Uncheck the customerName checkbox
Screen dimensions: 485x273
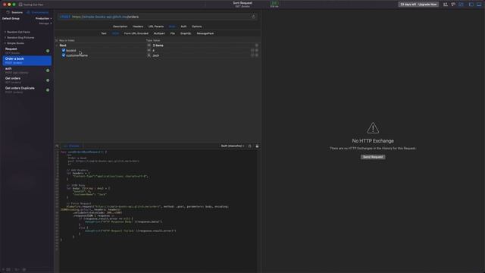coord(64,55)
